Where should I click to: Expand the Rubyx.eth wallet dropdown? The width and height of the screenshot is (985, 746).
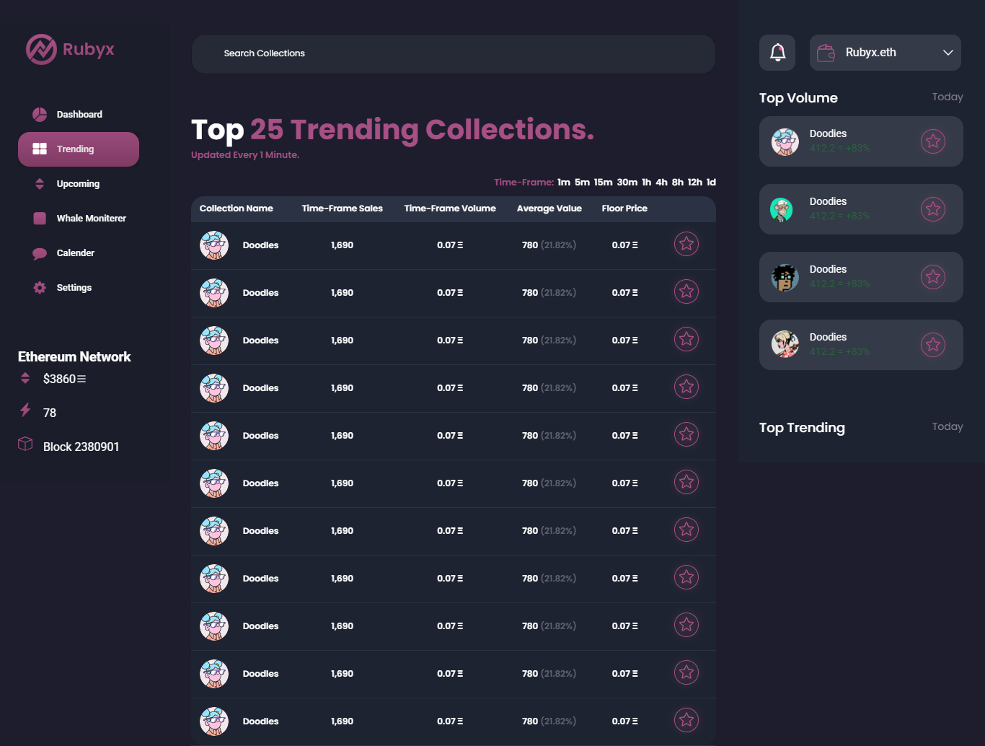948,52
